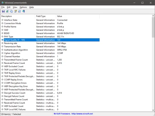Click the Save Selected Items toolbar icon
This screenshot has width=155, height=116.
[x=3, y=11]
